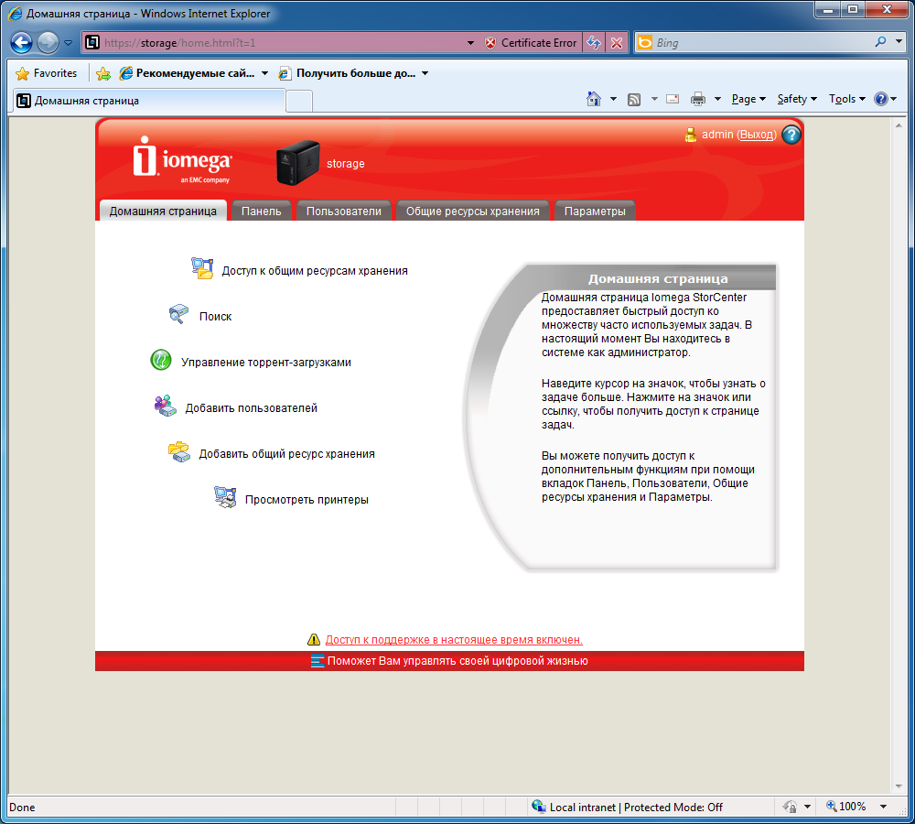
Task: Click Добавить общий ресурс хранения link
Action: [x=286, y=454]
